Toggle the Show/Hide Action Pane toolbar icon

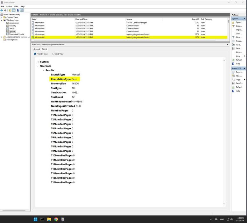tap(22, 10)
